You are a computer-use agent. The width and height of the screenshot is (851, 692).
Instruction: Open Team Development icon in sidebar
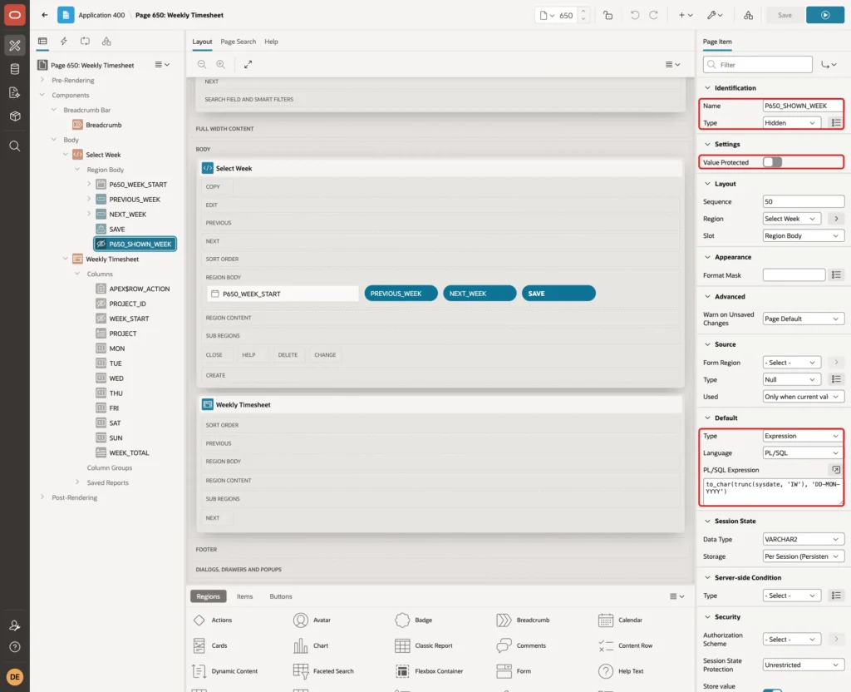pos(15,92)
